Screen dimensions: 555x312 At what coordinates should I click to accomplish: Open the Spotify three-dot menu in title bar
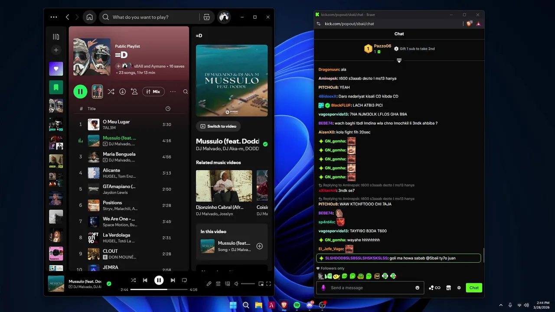(x=54, y=17)
